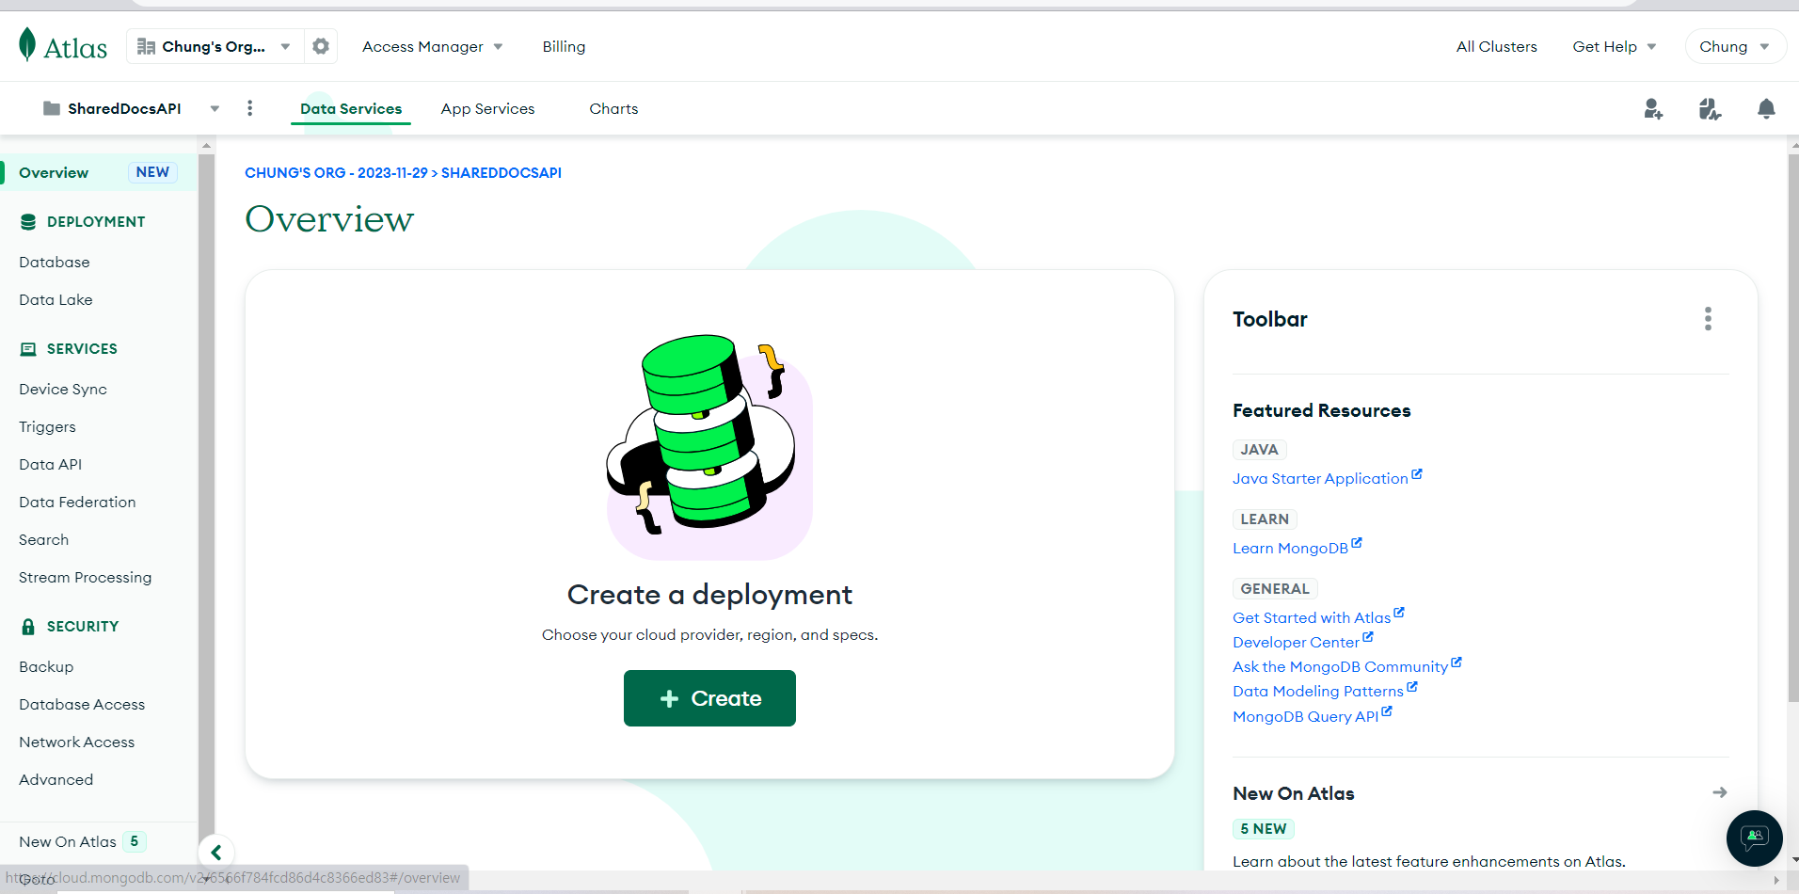The image size is (1799, 894).
Task: Open project options three-dot menu
Action: [249, 108]
